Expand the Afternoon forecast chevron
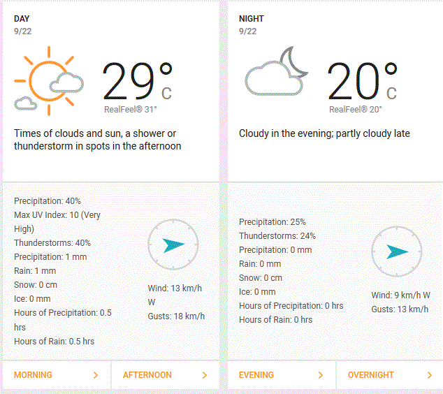443x394 pixels. (205, 375)
